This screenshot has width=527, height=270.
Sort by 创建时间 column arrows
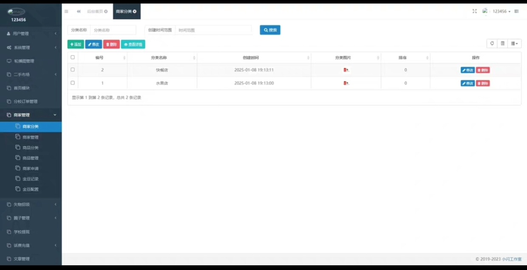tap(308, 58)
